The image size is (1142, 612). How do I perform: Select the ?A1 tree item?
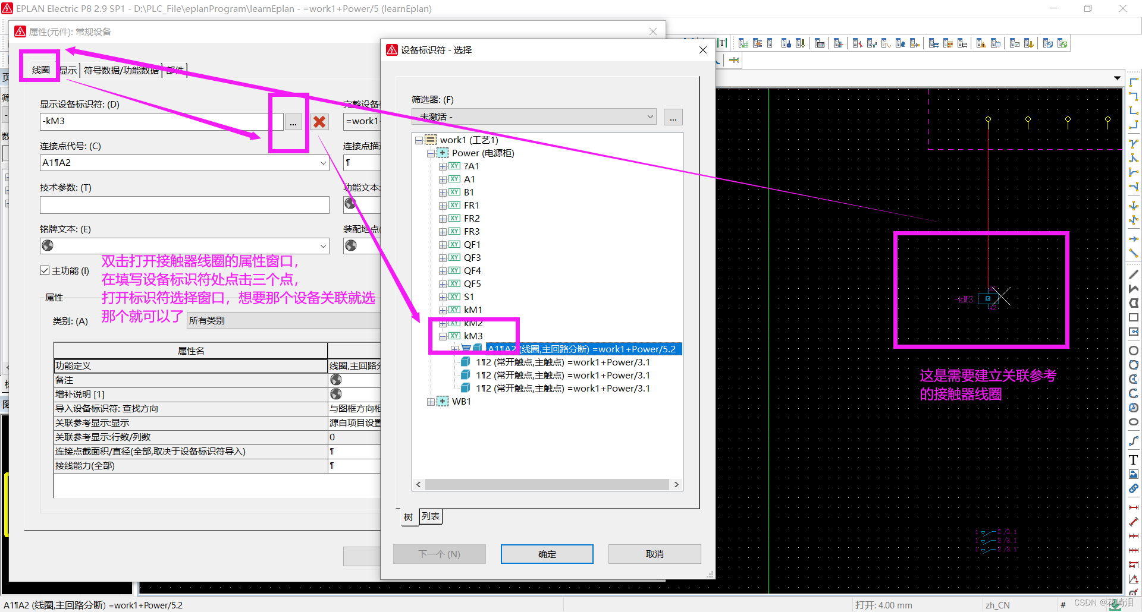[472, 166]
